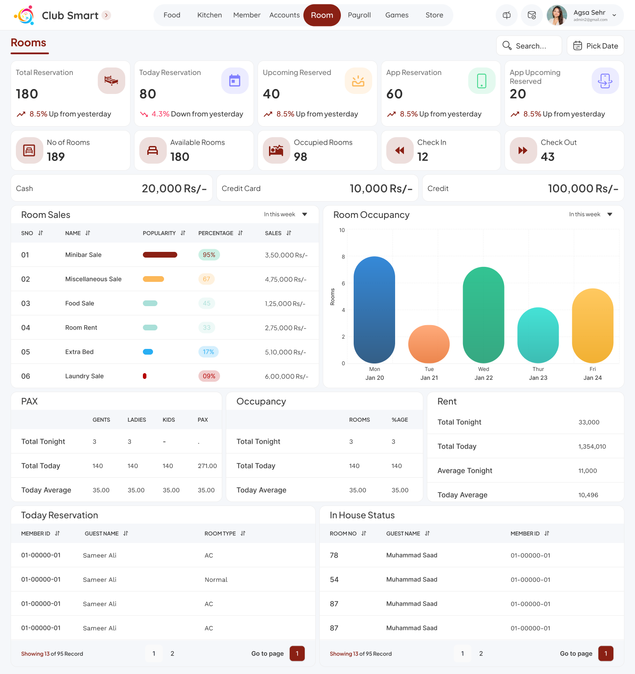Switch to the Food tab
Viewport: 635px width, 674px height.
tap(172, 15)
